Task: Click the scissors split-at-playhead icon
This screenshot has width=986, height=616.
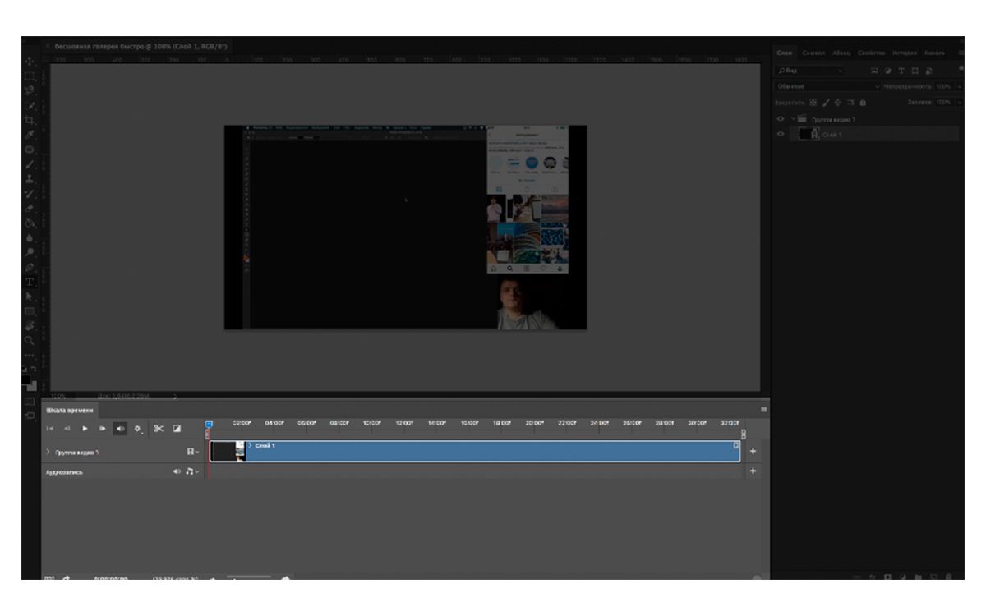Action: pyautogui.click(x=159, y=429)
